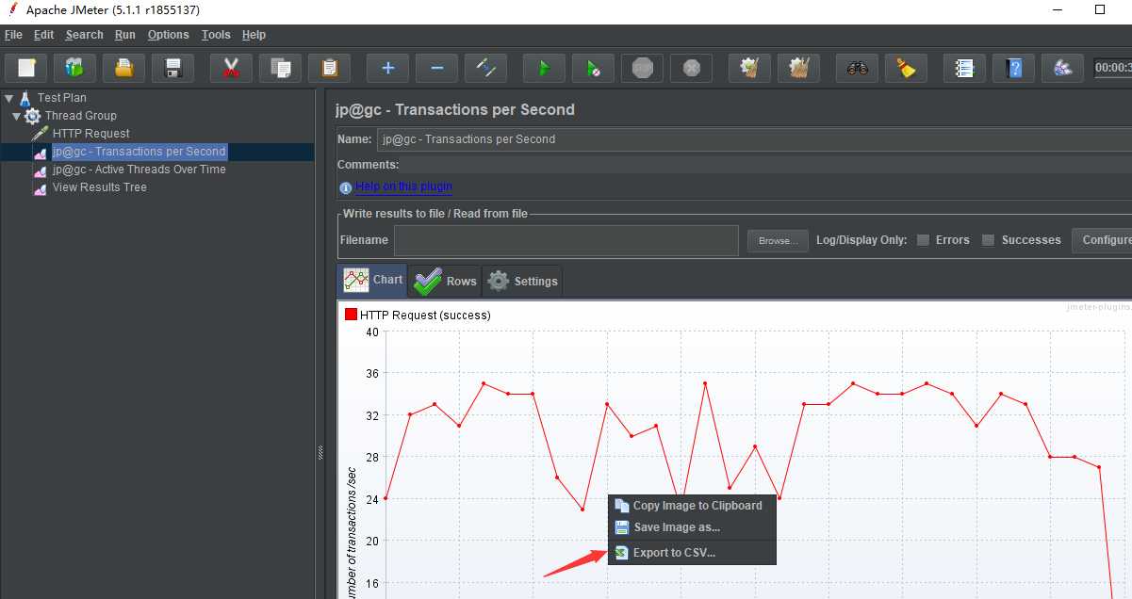Switch to the Chart tab
Image resolution: width=1132 pixels, height=599 pixels.
point(372,280)
